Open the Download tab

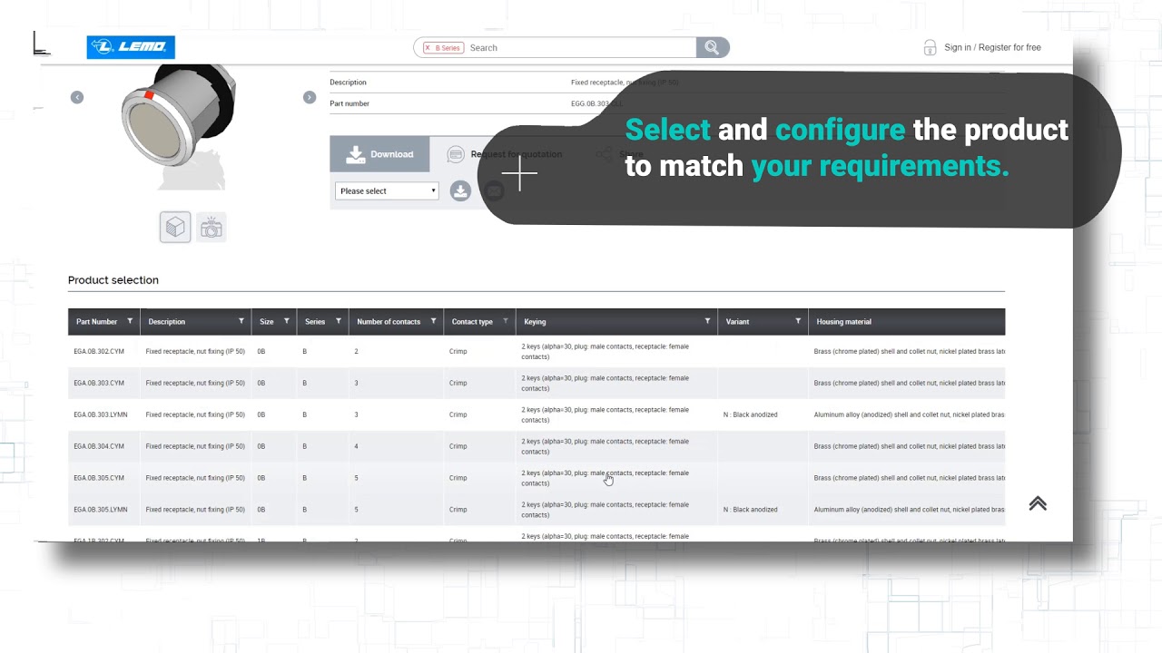pos(379,154)
